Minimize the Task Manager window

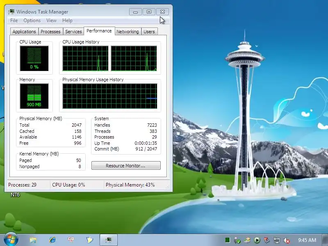135,12
